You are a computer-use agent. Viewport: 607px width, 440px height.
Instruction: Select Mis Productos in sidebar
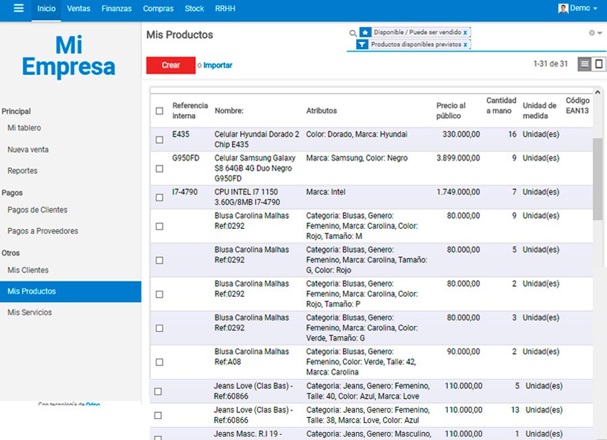click(x=70, y=292)
